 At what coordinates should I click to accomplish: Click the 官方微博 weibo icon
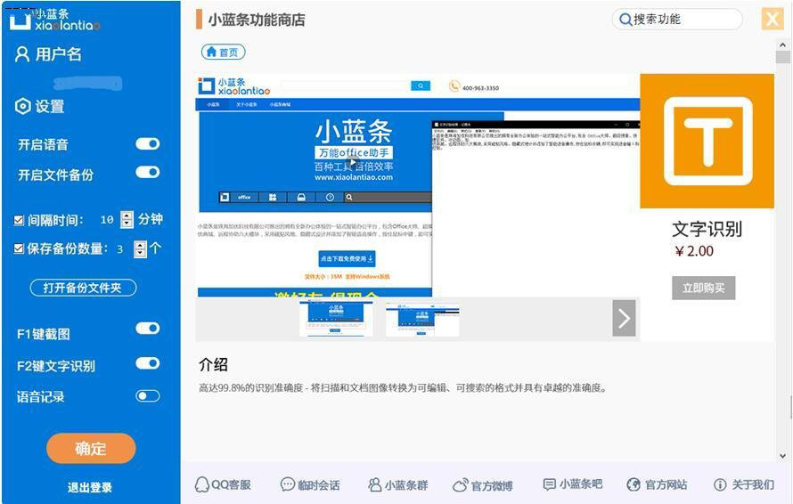tap(460, 485)
